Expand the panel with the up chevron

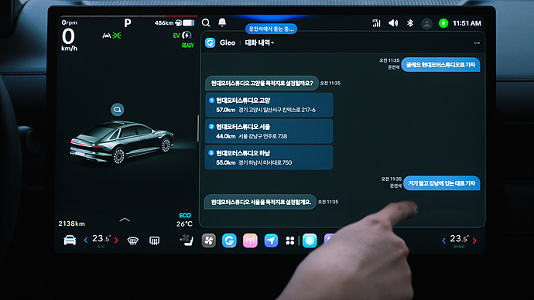(125, 220)
